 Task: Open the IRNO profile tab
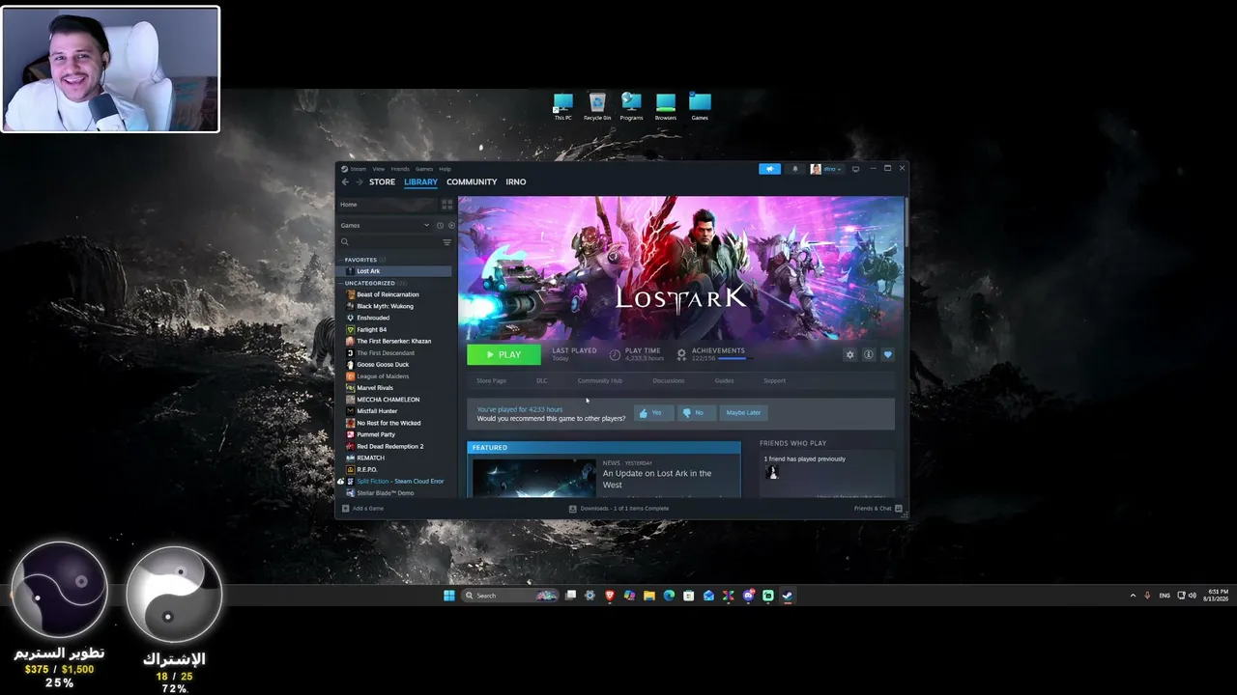(516, 181)
